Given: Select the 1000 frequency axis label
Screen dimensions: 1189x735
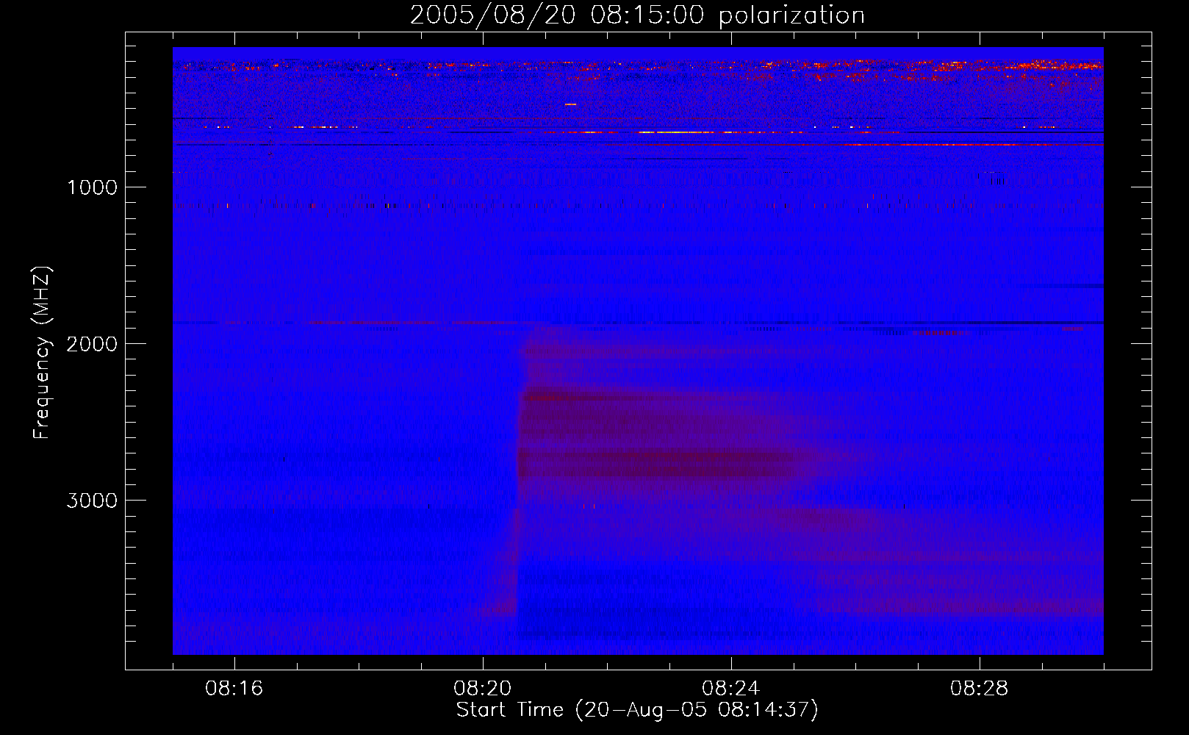Looking at the screenshot, I should coord(92,187).
